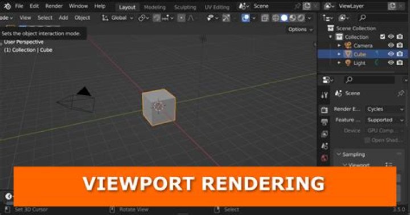Screen dimensions: 410x215
Task: Disable Cube in renders
Action: (400, 54)
